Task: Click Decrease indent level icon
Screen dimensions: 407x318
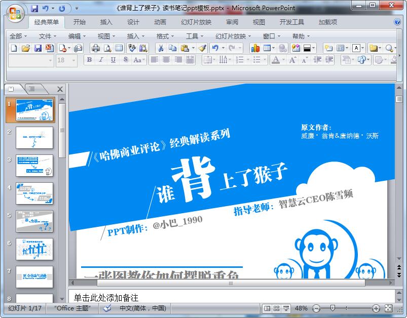Action: click(x=317, y=60)
